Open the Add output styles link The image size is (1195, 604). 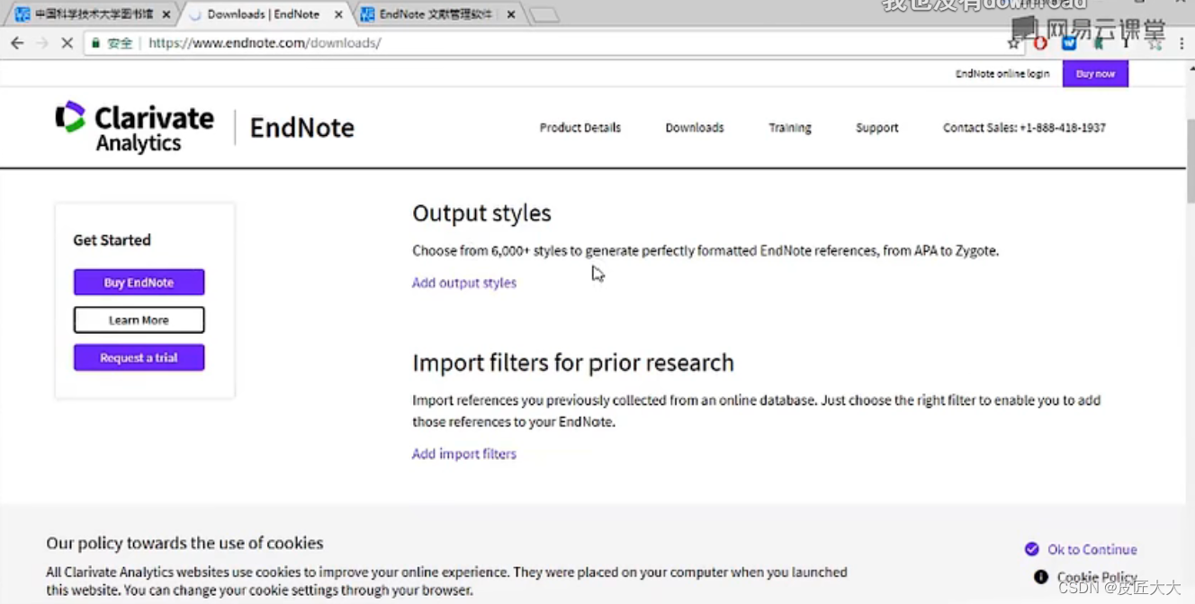pos(463,283)
